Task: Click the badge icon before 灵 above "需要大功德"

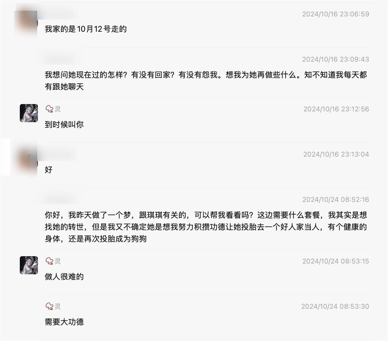Action: 49,306
